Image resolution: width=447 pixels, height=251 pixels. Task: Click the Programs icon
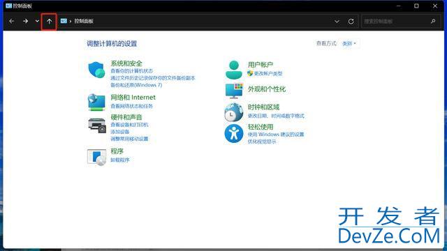(96, 157)
